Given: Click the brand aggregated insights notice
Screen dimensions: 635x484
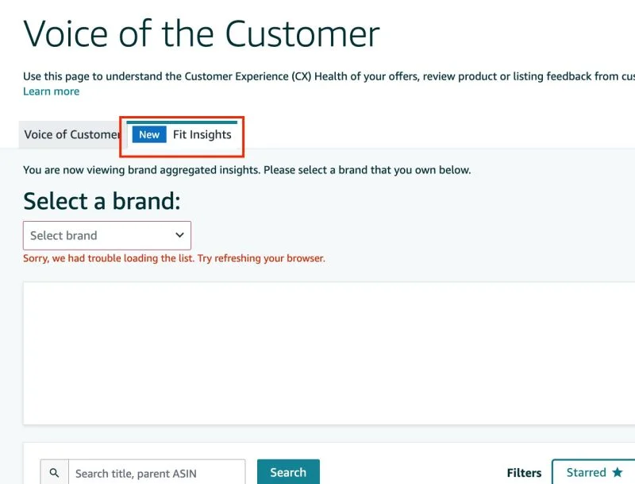Looking at the screenshot, I should (x=247, y=170).
